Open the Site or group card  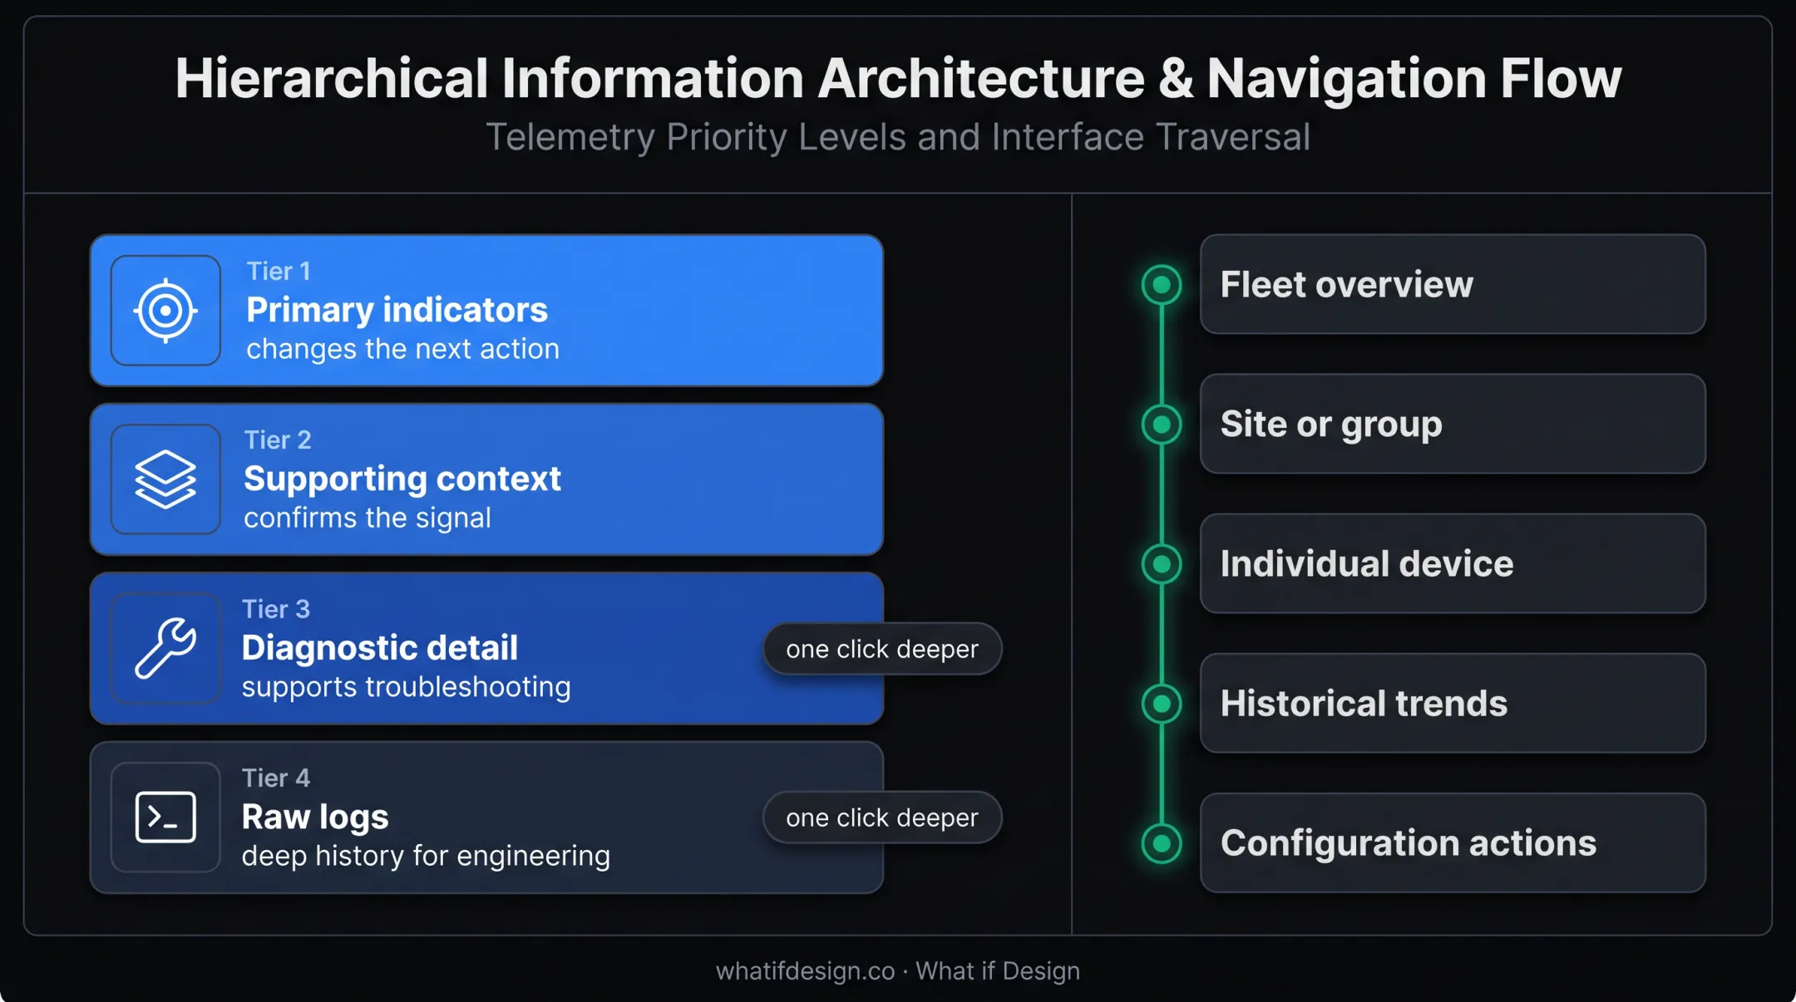1453,424
